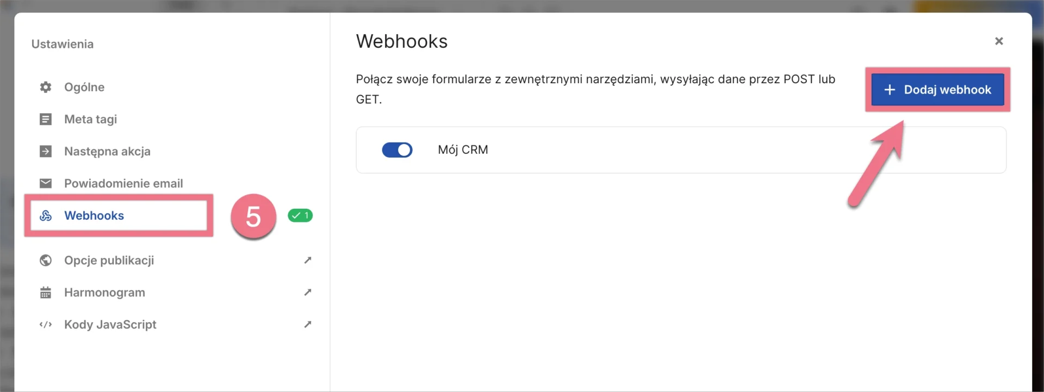Image resolution: width=1044 pixels, height=392 pixels.
Task: Click the Opcje publikacji globe icon
Action: pos(46,260)
